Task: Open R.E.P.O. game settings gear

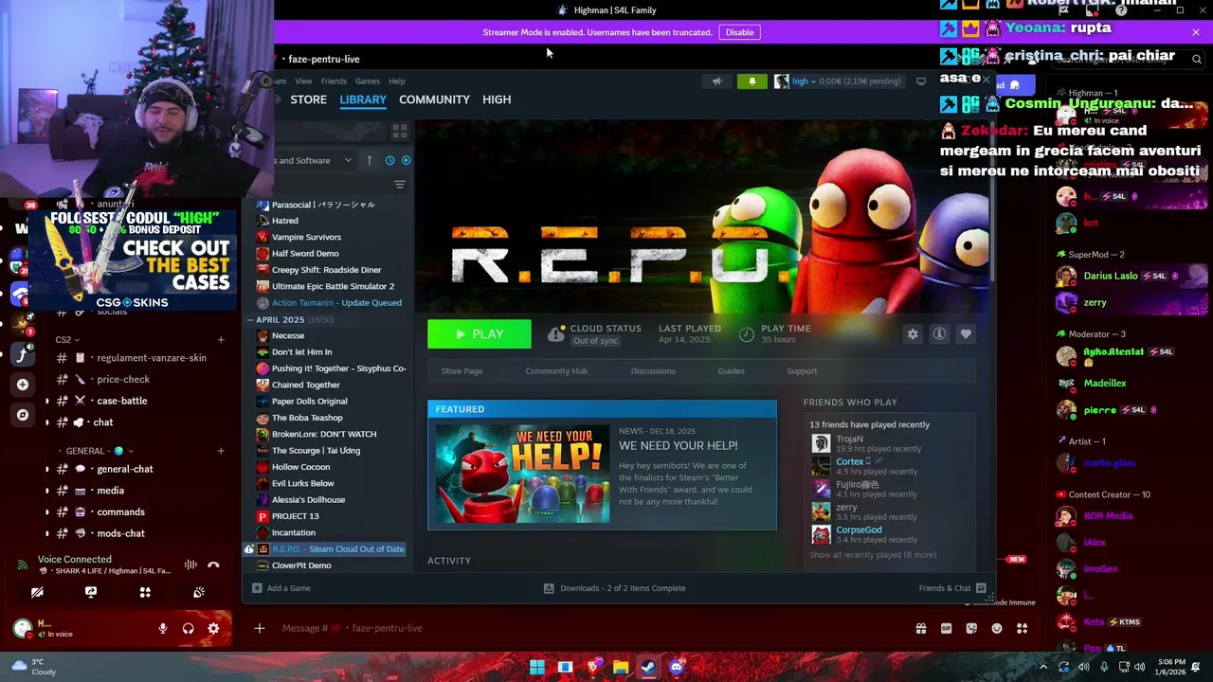Action: click(913, 334)
